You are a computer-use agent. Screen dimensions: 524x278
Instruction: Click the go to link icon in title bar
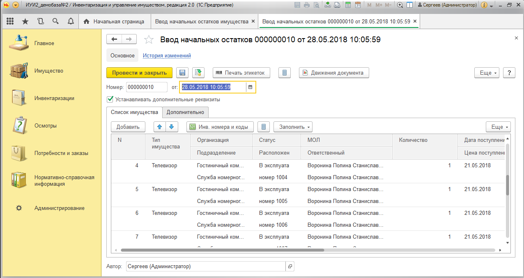[337, 5]
